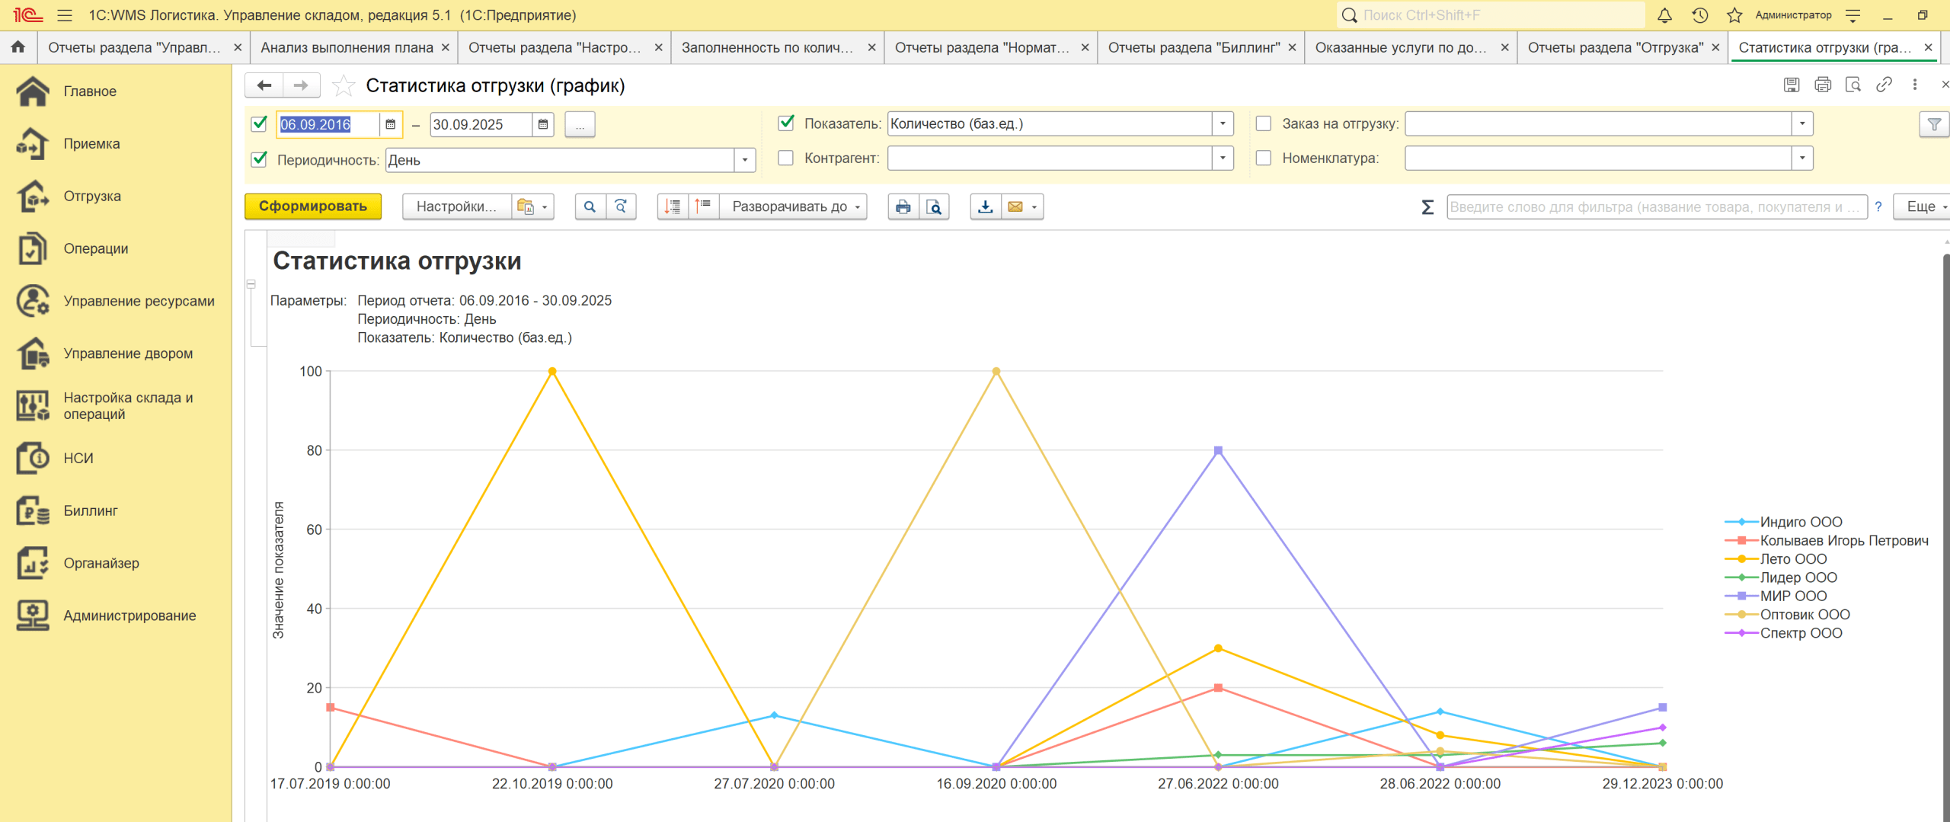Switch to Анализ выполнения плана tab
This screenshot has width=1950, height=822.
pos(347,47)
